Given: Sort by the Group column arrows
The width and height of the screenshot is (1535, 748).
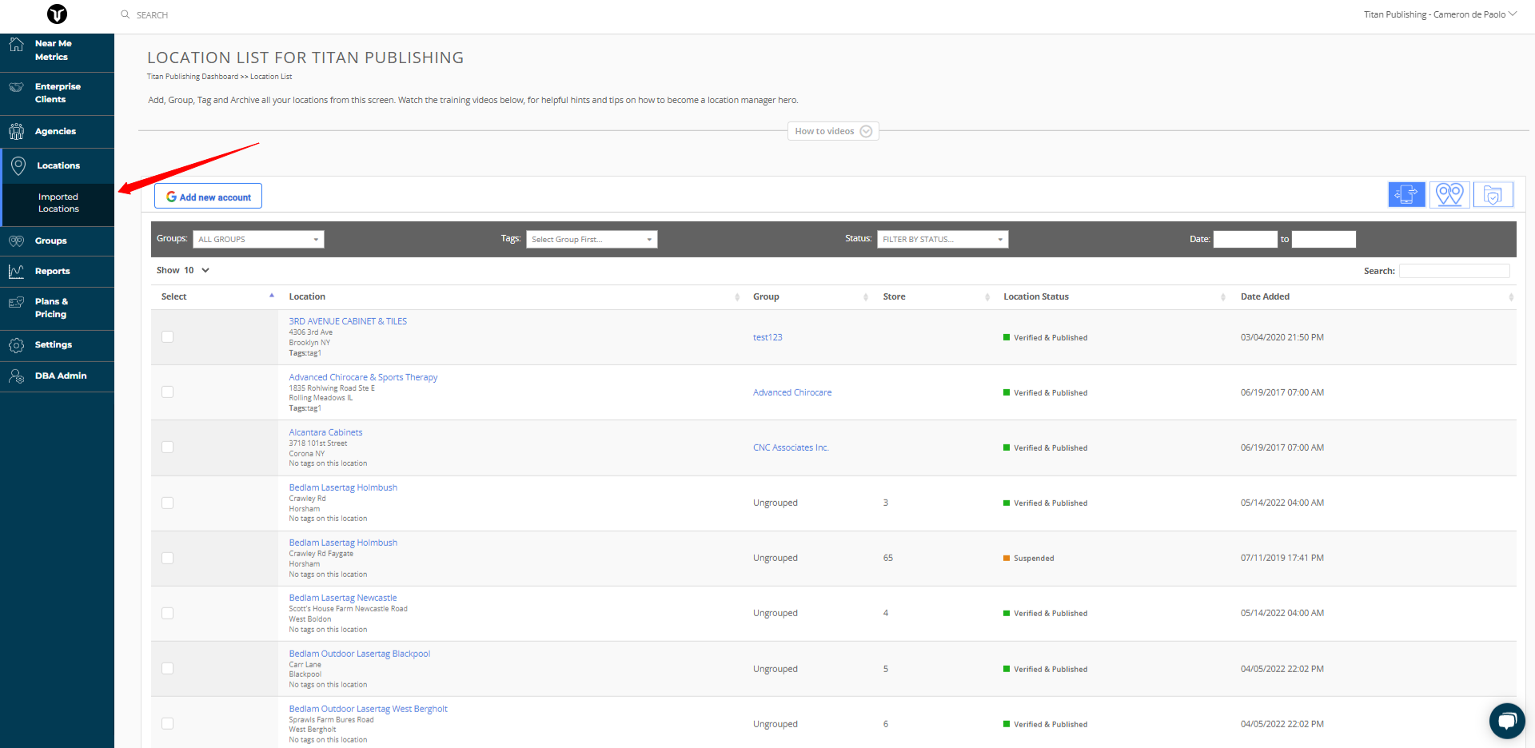Looking at the screenshot, I should 866,297.
